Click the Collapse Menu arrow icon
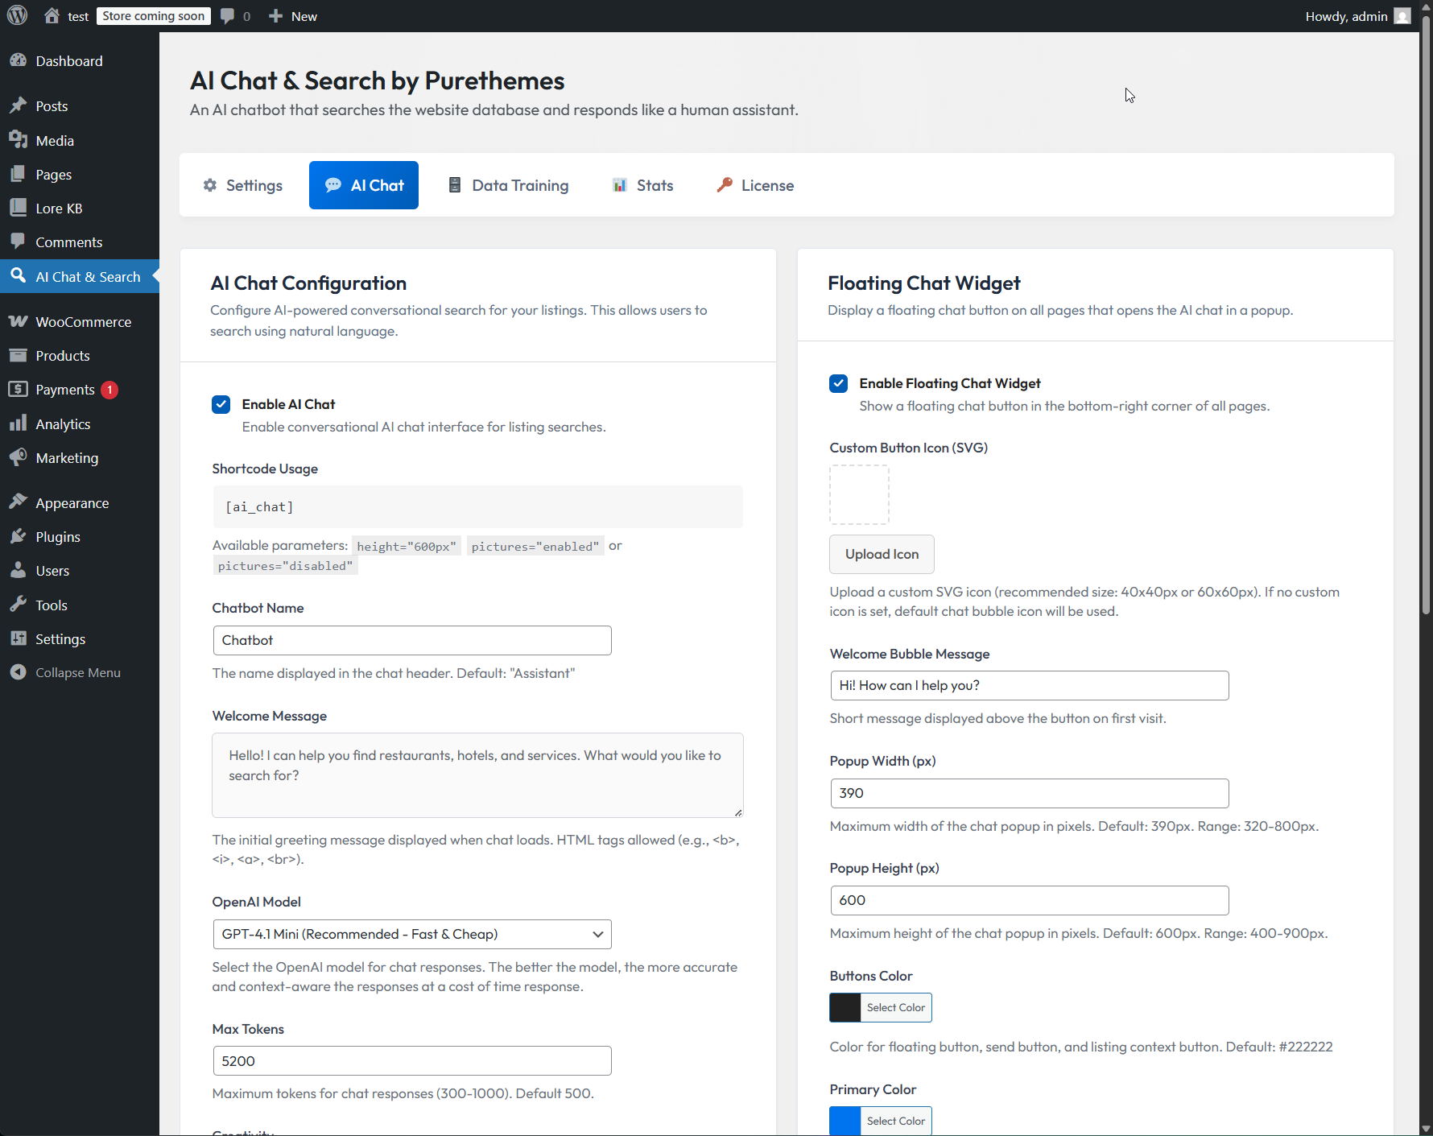The width and height of the screenshot is (1433, 1136). (x=18, y=673)
